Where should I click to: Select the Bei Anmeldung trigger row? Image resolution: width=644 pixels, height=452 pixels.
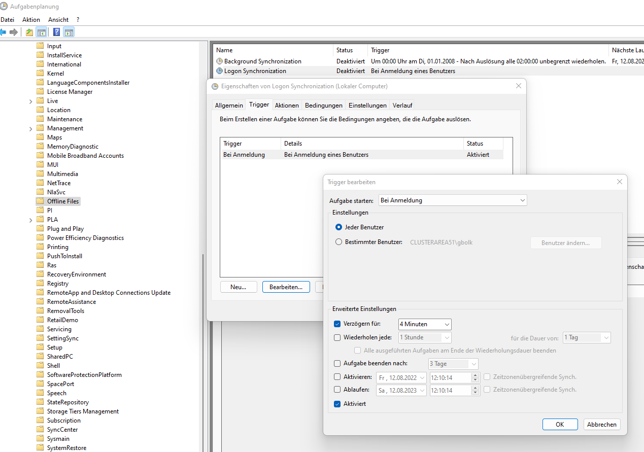(x=361, y=155)
